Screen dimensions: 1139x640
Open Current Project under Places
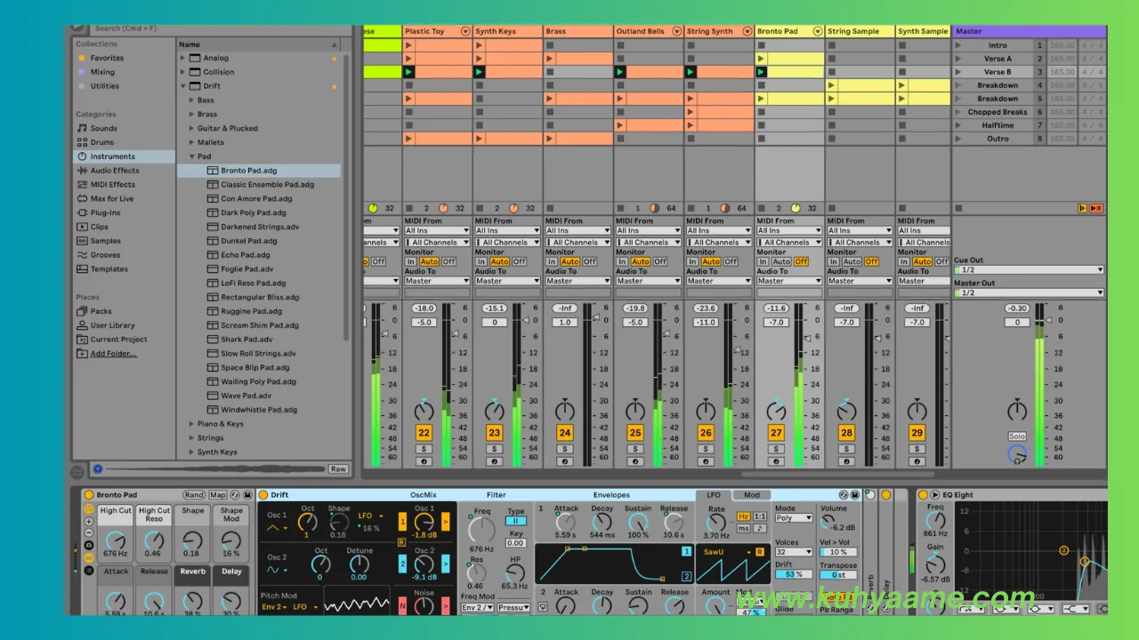pyautogui.click(x=118, y=340)
